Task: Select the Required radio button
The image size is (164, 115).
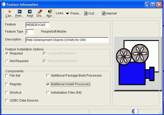Action: tap(7, 53)
